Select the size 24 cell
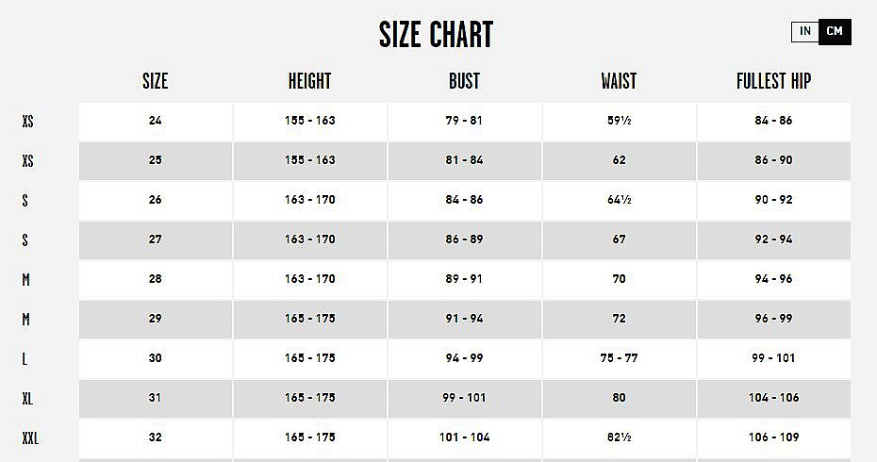Screen dimensions: 877x462 (156, 121)
